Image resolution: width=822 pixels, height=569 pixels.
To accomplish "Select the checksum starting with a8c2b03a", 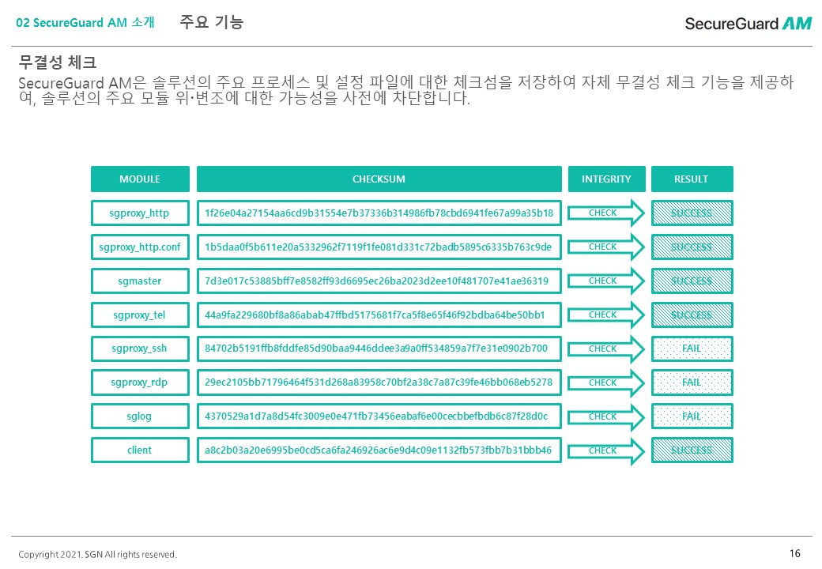I will click(379, 450).
